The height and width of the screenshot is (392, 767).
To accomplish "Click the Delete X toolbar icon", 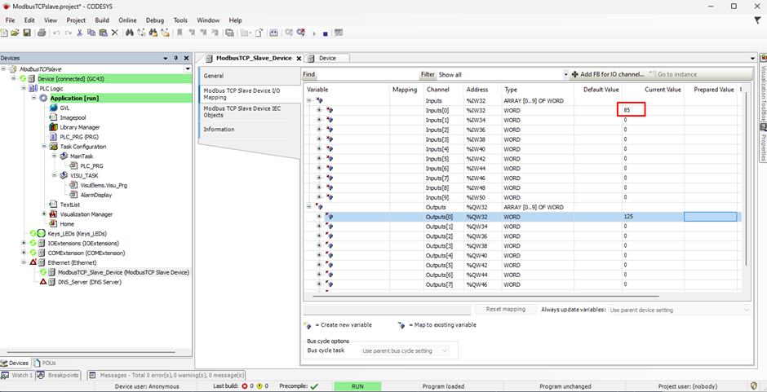I will click(114, 33).
